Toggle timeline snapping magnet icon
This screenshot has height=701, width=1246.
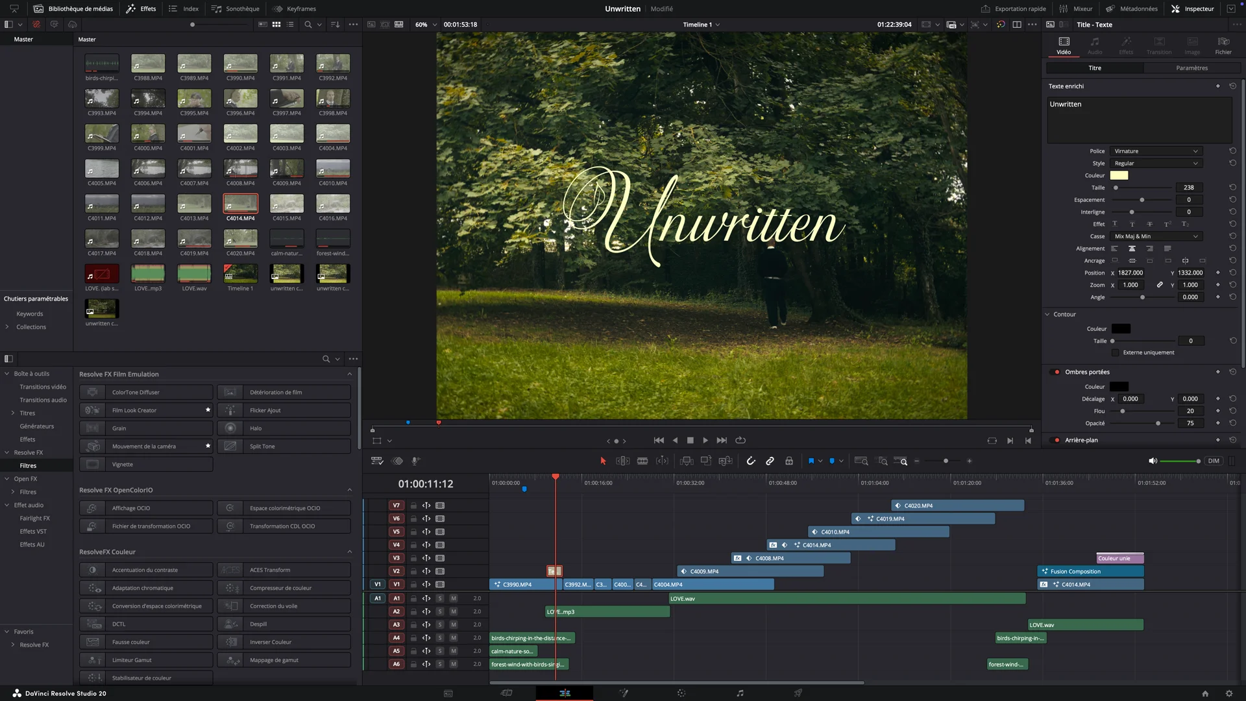pos(751,461)
